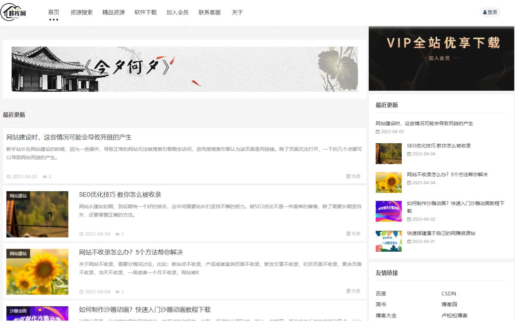
Task: Click the calendar icon under 快速搭建属于自己的网赚资源站
Action: tap(409, 241)
